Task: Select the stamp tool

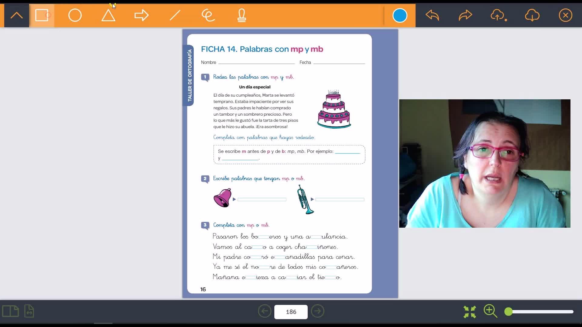Action: tap(242, 15)
